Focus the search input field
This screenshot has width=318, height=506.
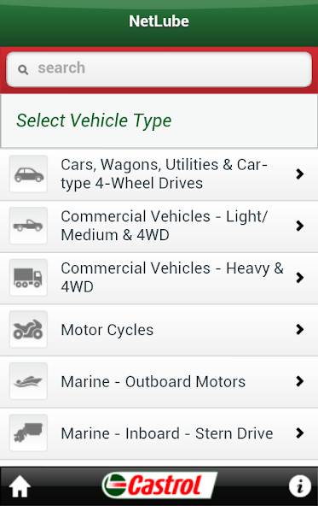(159, 69)
